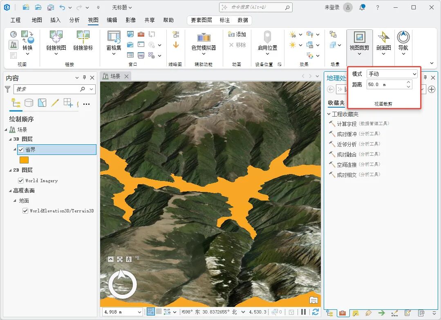Collapse the 工程收藏夹 section

point(329,114)
